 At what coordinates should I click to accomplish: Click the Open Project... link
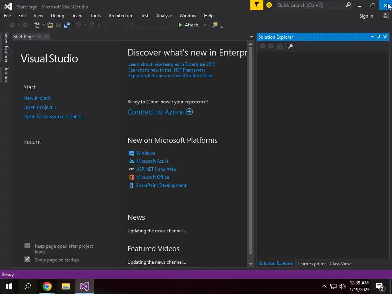pyautogui.click(x=39, y=108)
